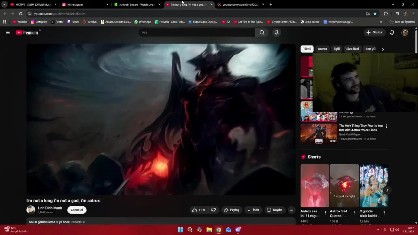Show hidden system tray icons

[378, 230]
